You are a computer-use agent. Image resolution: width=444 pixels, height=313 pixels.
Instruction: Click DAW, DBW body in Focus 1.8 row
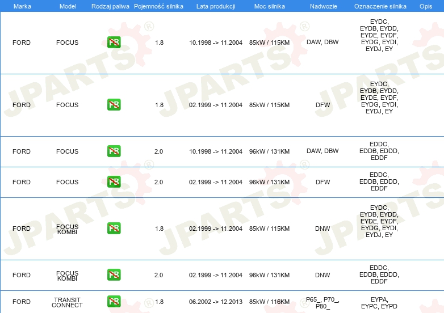(x=322, y=42)
